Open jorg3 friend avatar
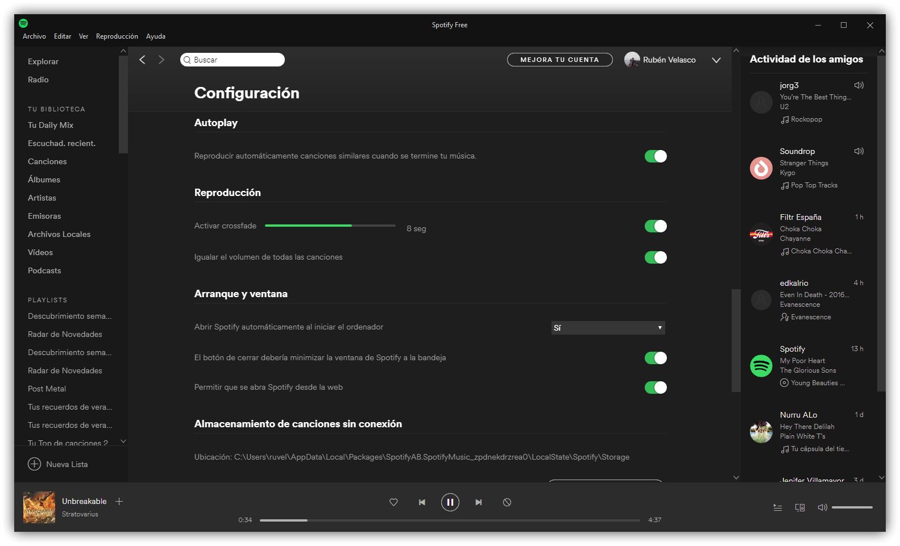The width and height of the screenshot is (900, 546). (x=761, y=102)
